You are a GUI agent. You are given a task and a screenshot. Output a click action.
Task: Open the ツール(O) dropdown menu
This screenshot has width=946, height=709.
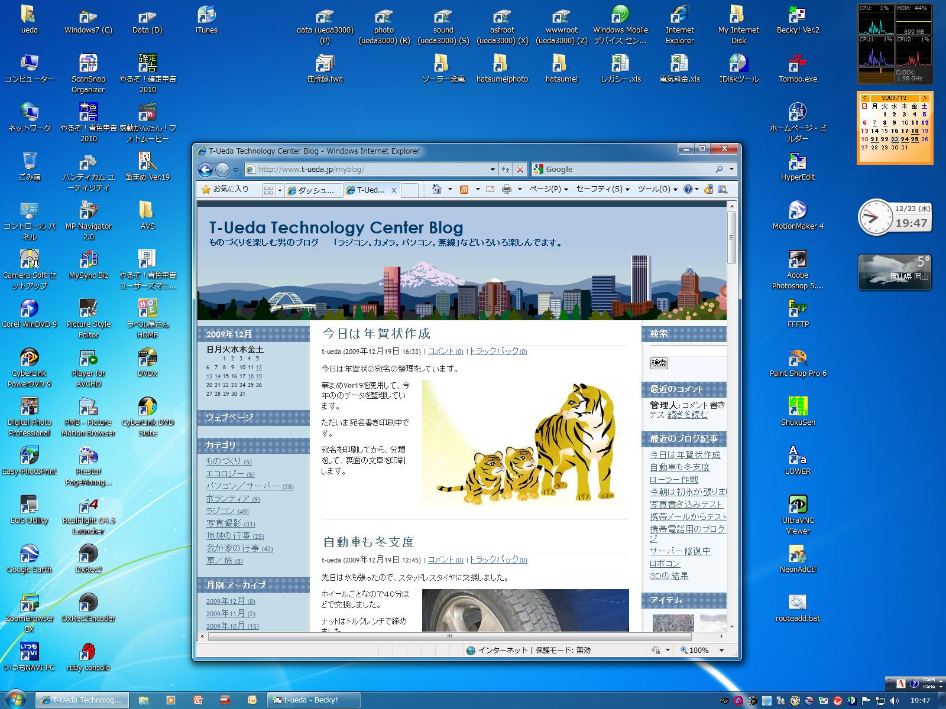click(x=657, y=189)
